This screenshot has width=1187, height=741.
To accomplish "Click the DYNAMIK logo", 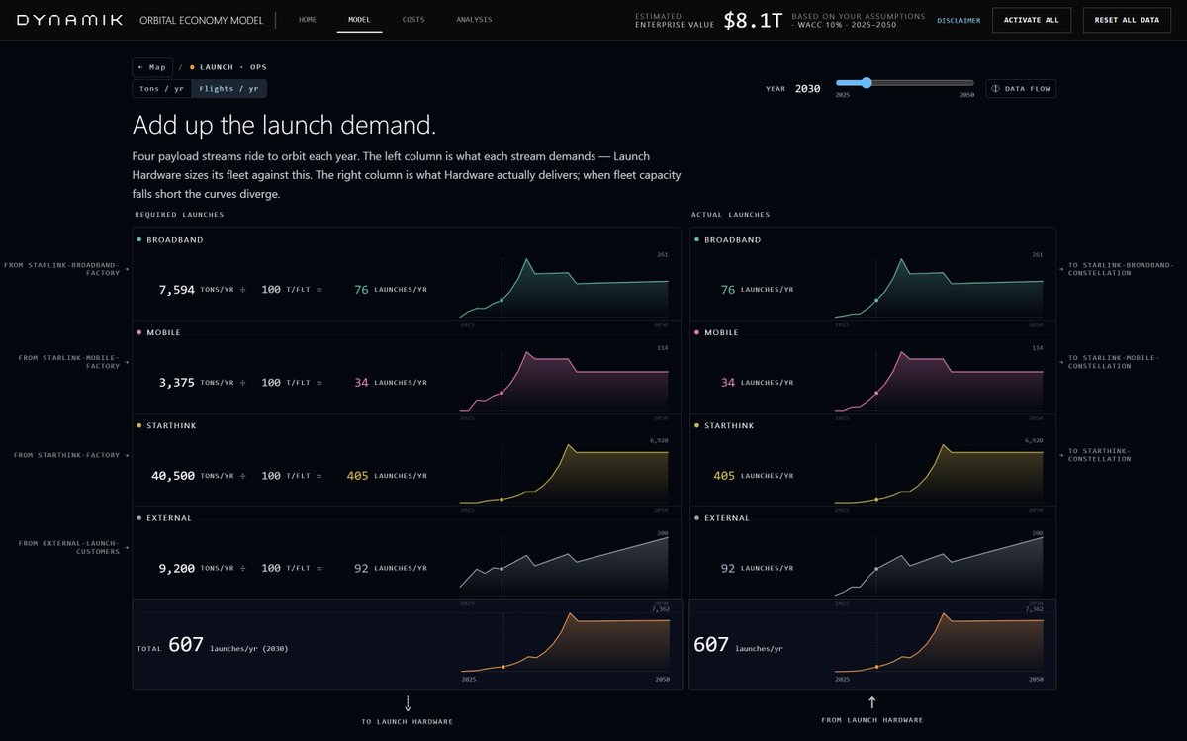I will click(69, 19).
